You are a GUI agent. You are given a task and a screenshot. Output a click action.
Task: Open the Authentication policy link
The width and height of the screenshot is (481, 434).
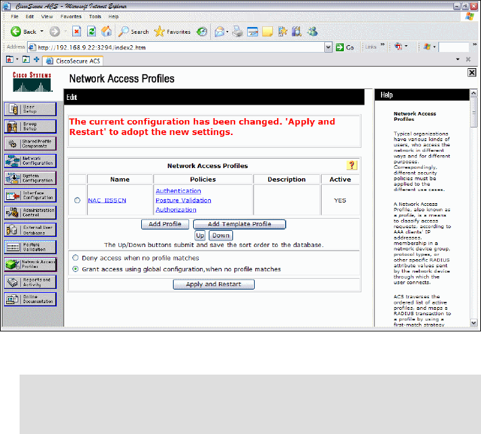click(x=178, y=190)
